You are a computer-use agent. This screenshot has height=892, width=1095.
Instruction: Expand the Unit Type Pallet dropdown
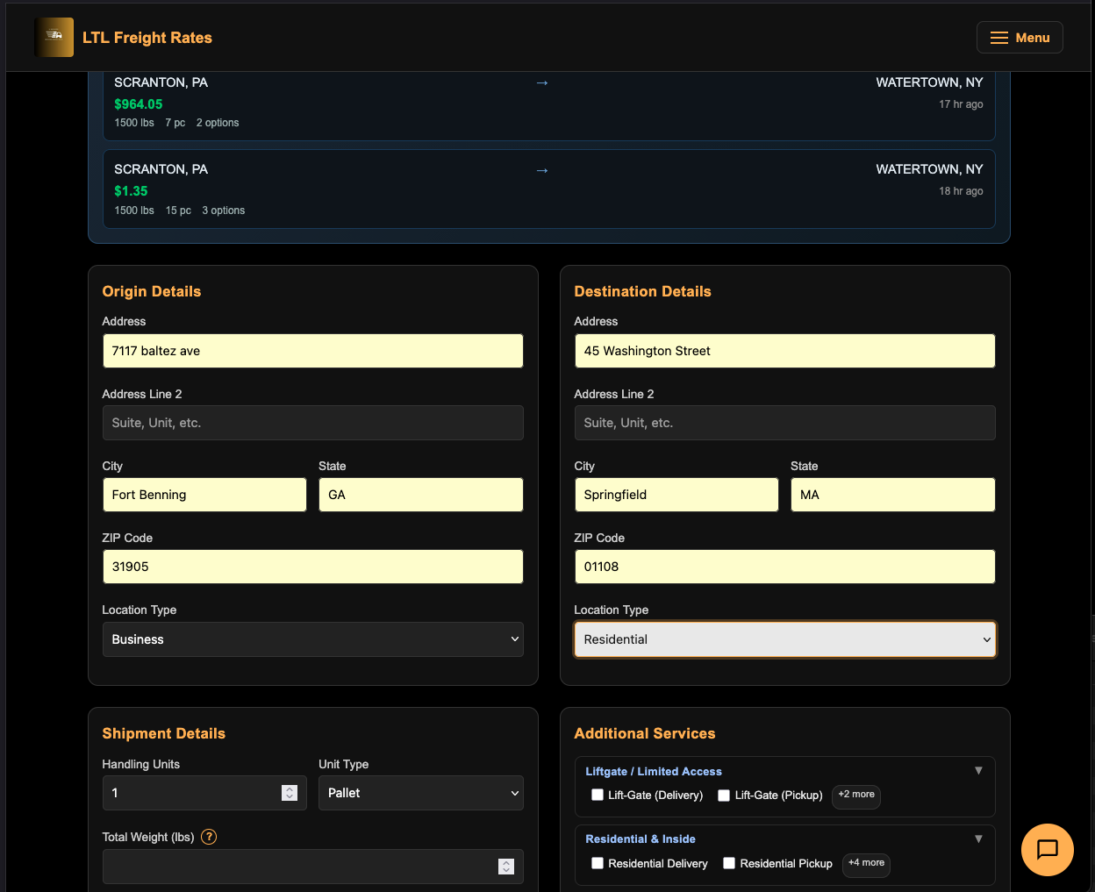point(420,793)
